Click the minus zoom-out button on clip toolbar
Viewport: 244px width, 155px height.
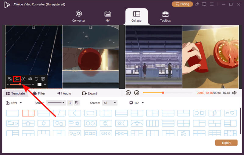pyautogui.click(x=8, y=84)
